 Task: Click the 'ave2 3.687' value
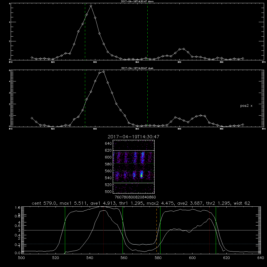click(190, 203)
